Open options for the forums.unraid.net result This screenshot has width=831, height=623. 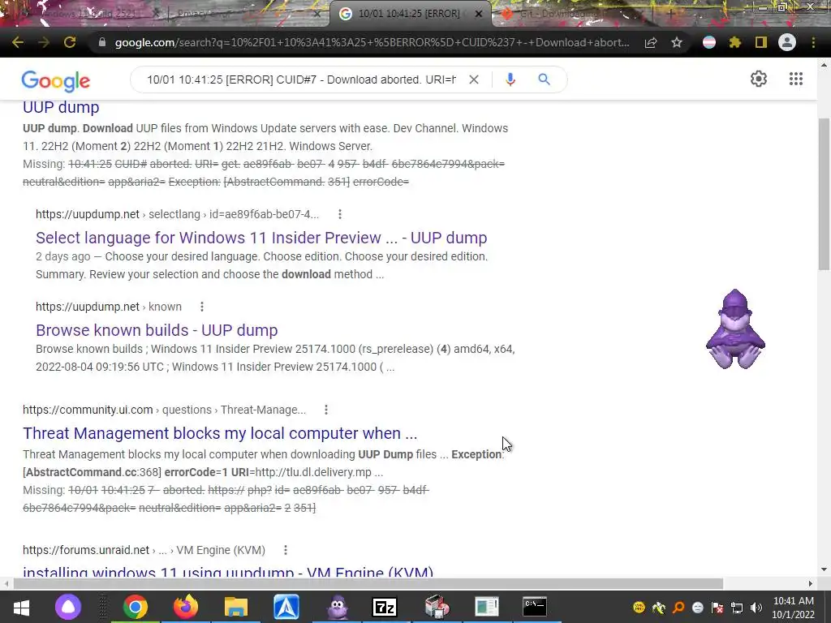point(285,550)
